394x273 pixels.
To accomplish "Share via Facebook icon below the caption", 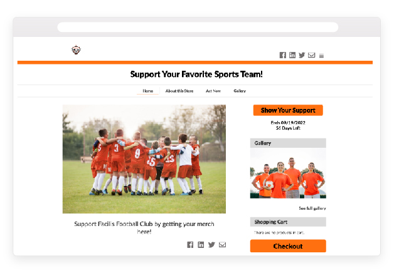I will pyautogui.click(x=190, y=245).
